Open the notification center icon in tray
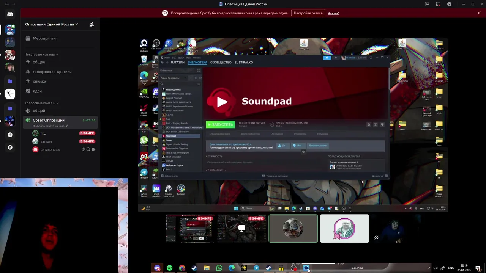This screenshot has height=273, width=486. [478, 268]
